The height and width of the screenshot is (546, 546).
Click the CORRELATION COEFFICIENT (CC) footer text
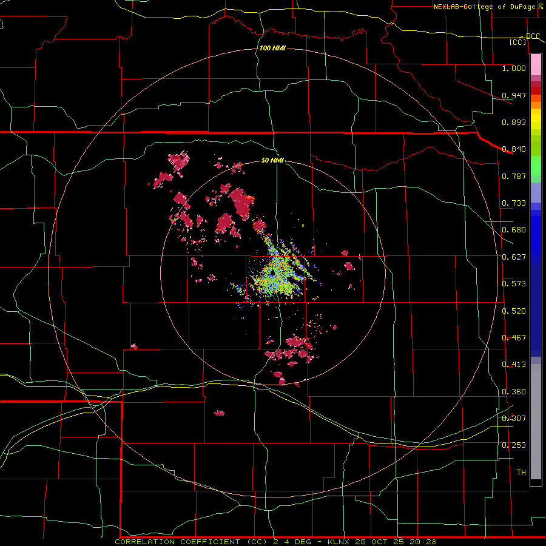192,542
